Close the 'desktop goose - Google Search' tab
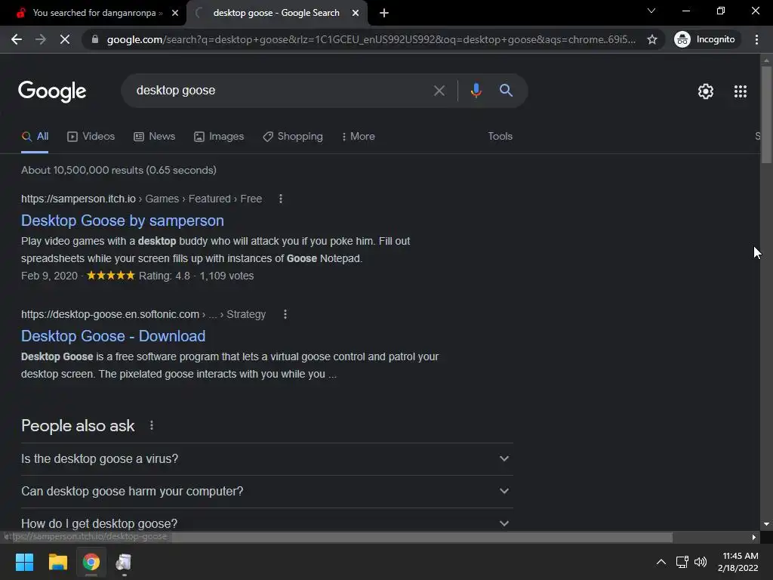 (x=356, y=14)
